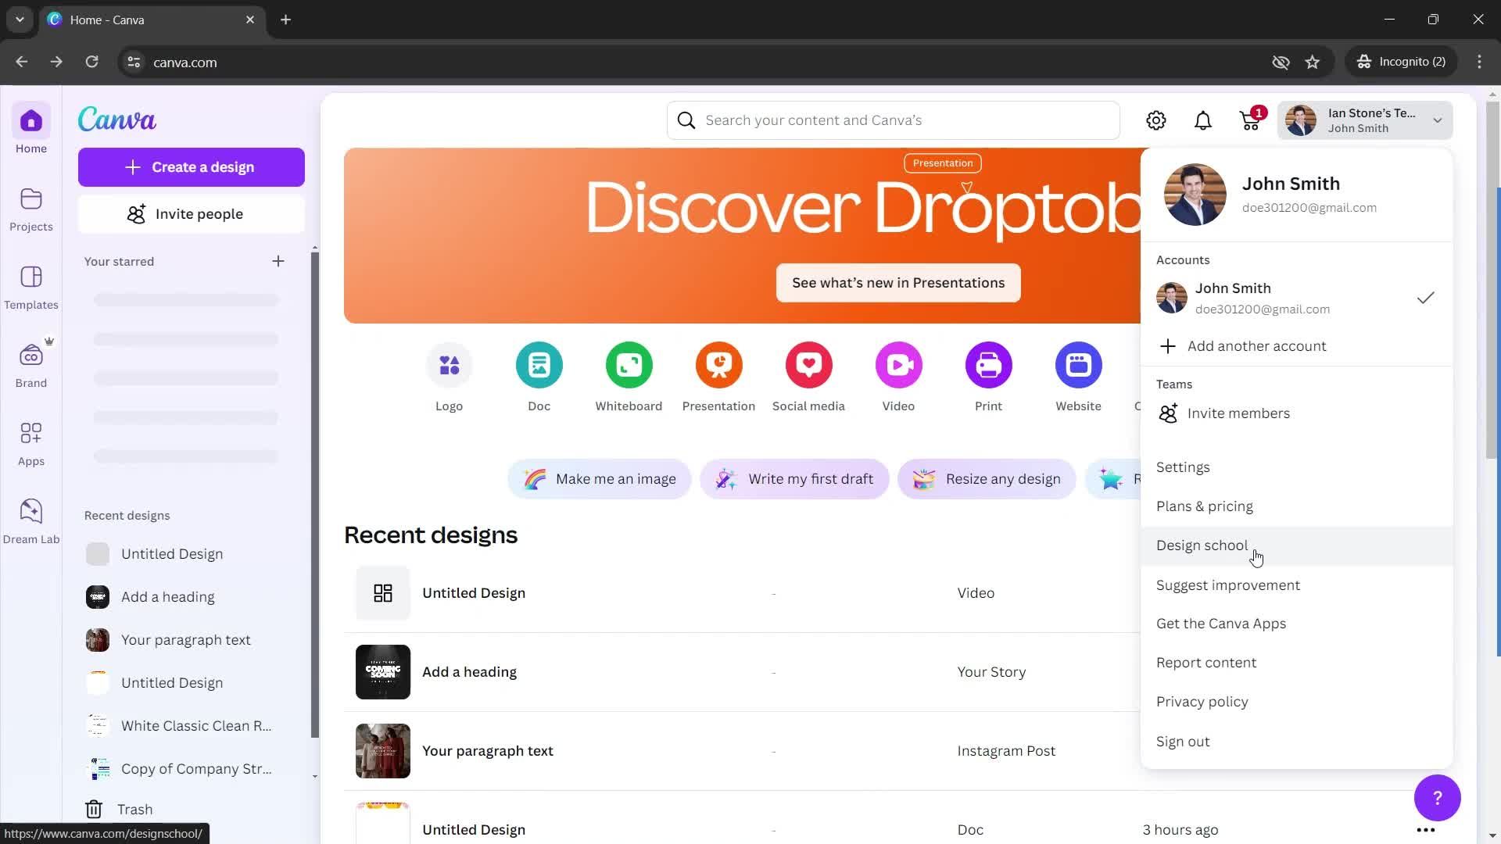Bookmark this page with star icon
This screenshot has height=844, width=1501.
click(x=1313, y=62)
